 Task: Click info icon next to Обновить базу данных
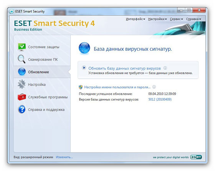coord(165,68)
